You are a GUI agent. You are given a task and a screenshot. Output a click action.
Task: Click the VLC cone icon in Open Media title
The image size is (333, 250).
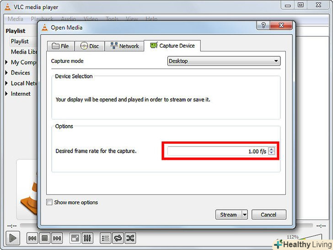point(45,27)
